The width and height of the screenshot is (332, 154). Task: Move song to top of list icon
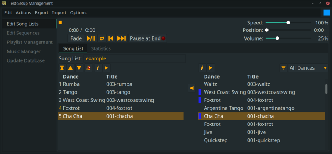[x=62, y=68]
